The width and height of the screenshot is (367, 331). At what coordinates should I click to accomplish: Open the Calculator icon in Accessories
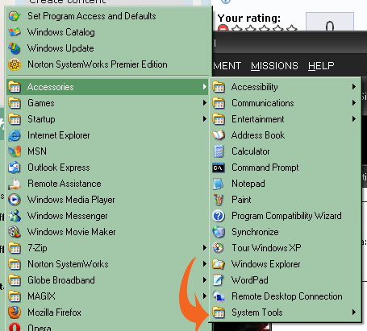coord(219,151)
